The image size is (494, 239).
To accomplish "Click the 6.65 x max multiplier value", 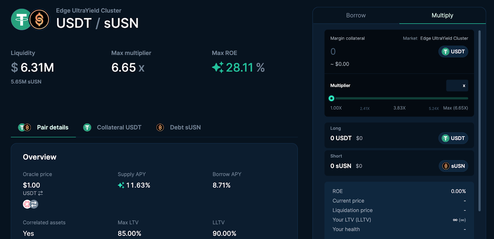I will [x=128, y=67].
